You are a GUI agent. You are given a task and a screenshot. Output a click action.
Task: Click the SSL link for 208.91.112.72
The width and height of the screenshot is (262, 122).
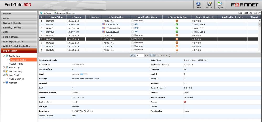pos(136,24)
